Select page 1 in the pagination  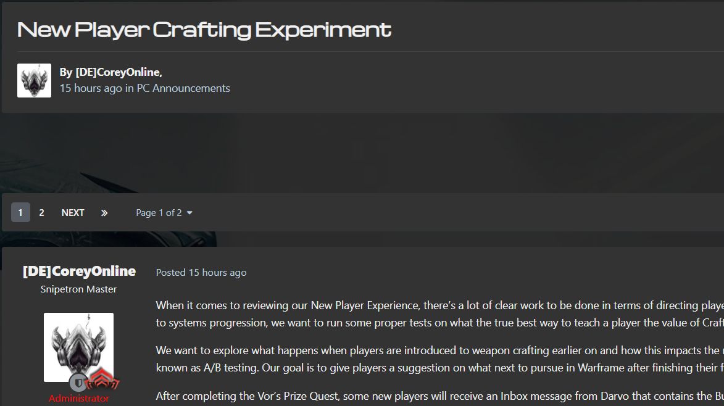pos(20,213)
